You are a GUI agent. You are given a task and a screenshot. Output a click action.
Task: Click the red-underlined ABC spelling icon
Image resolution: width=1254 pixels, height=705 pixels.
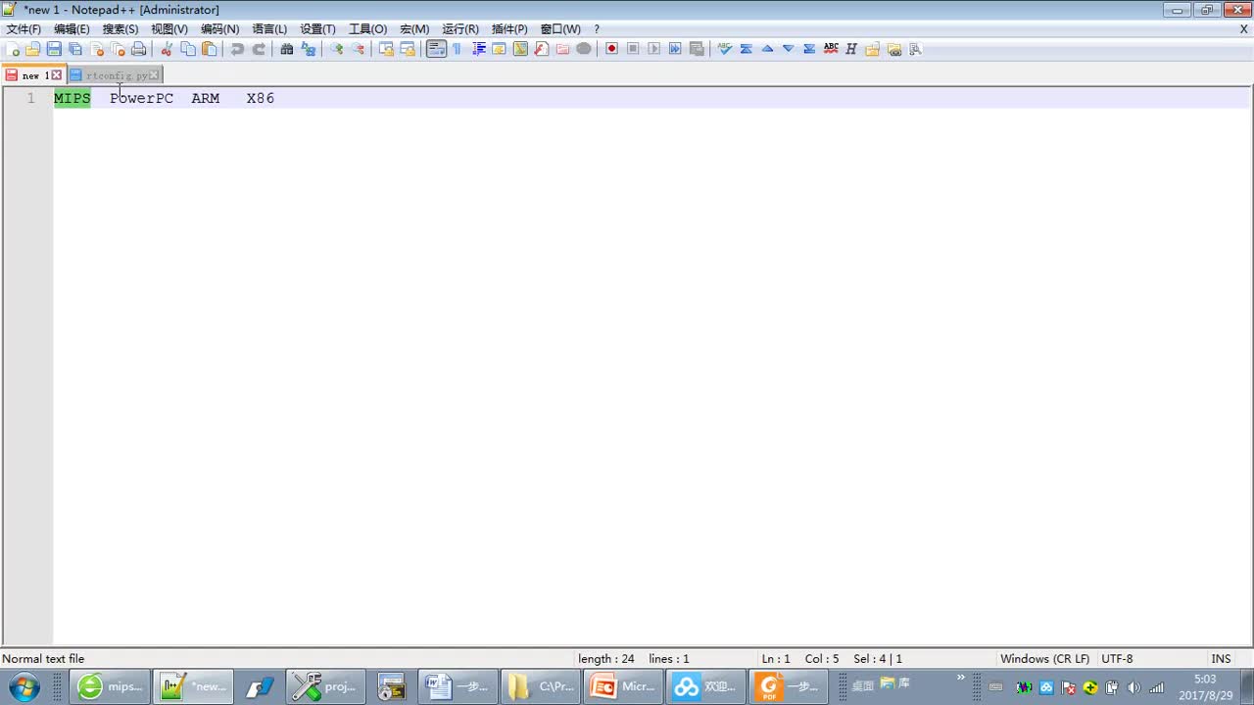(831, 49)
